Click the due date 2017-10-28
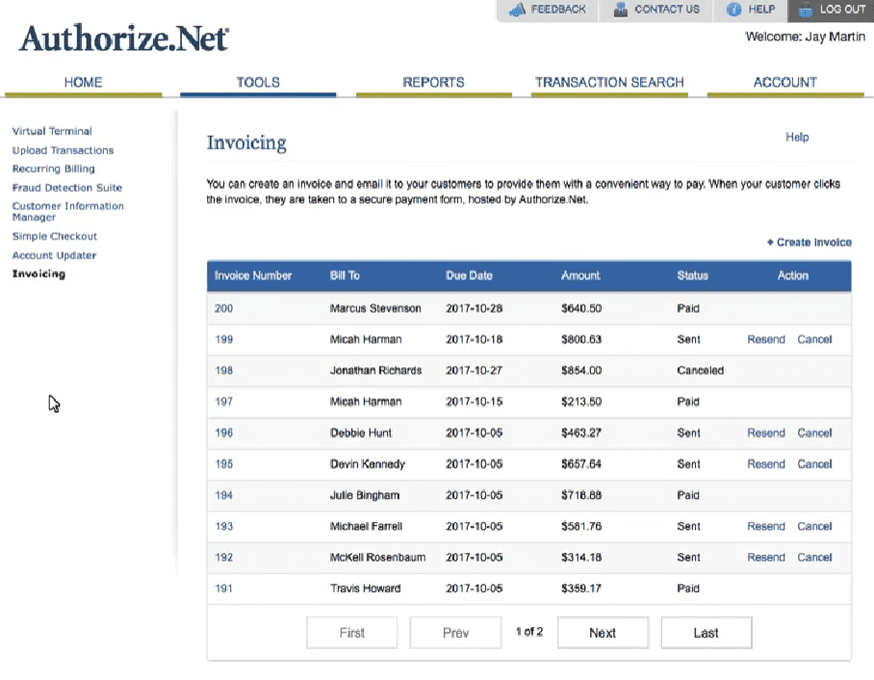874x680 pixels. point(474,308)
